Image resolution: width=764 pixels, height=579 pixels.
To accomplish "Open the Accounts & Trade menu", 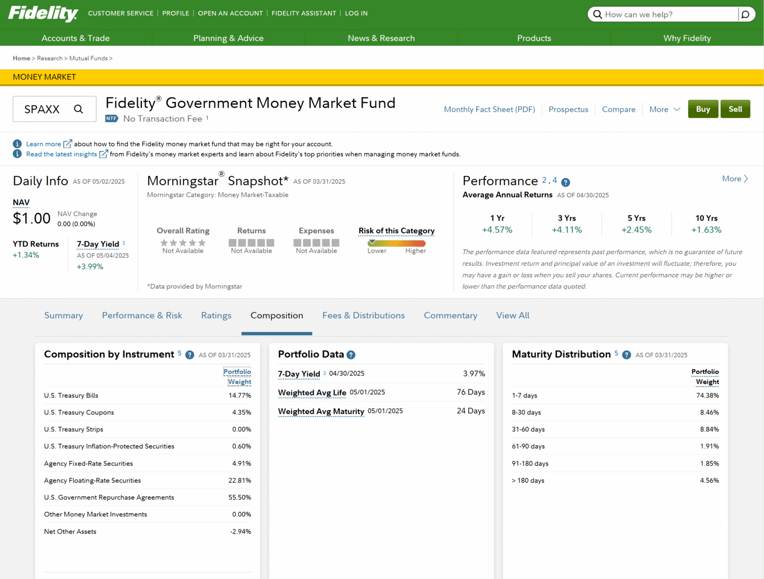I will (76, 38).
